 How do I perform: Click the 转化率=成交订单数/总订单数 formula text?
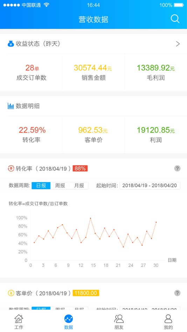click(x=38, y=204)
